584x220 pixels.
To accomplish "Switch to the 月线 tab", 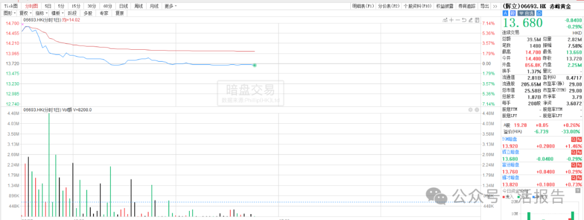I will (154, 6).
